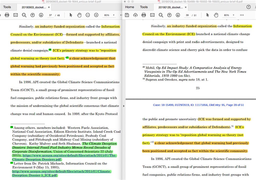Viewport: 256px width, 180px height.
Task: Switch to the Home tab in right window
Action: pyautogui.click(x=129, y=7)
